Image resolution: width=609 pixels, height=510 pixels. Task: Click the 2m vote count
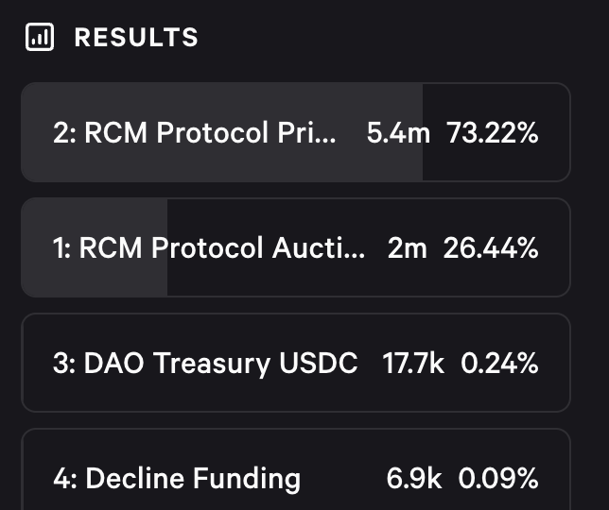(407, 248)
